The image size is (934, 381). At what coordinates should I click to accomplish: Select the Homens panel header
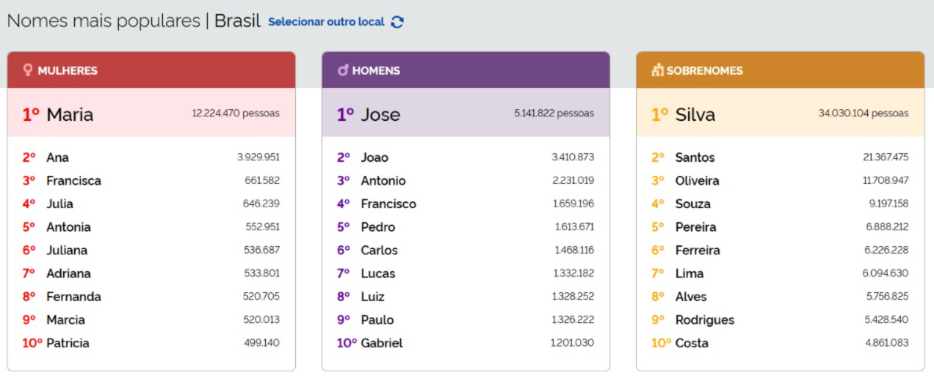pyautogui.click(x=466, y=70)
